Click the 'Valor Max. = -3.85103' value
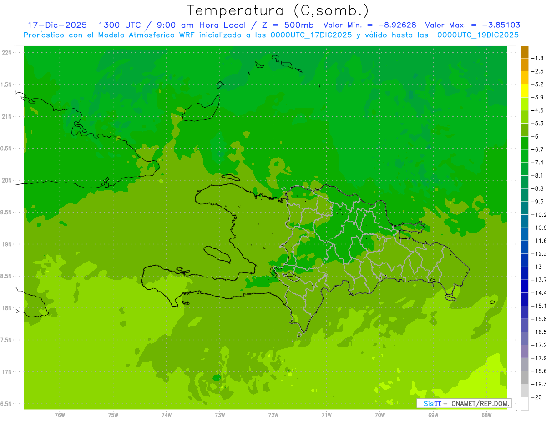 (x=473, y=25)
